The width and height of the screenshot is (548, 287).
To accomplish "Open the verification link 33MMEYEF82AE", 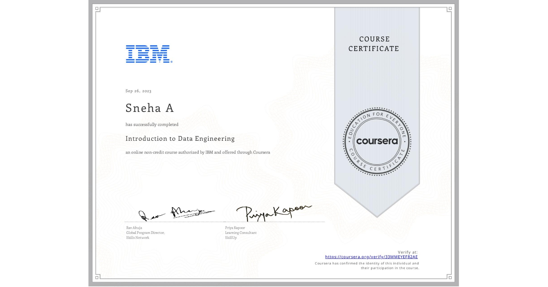I will (x=371, y=257).
